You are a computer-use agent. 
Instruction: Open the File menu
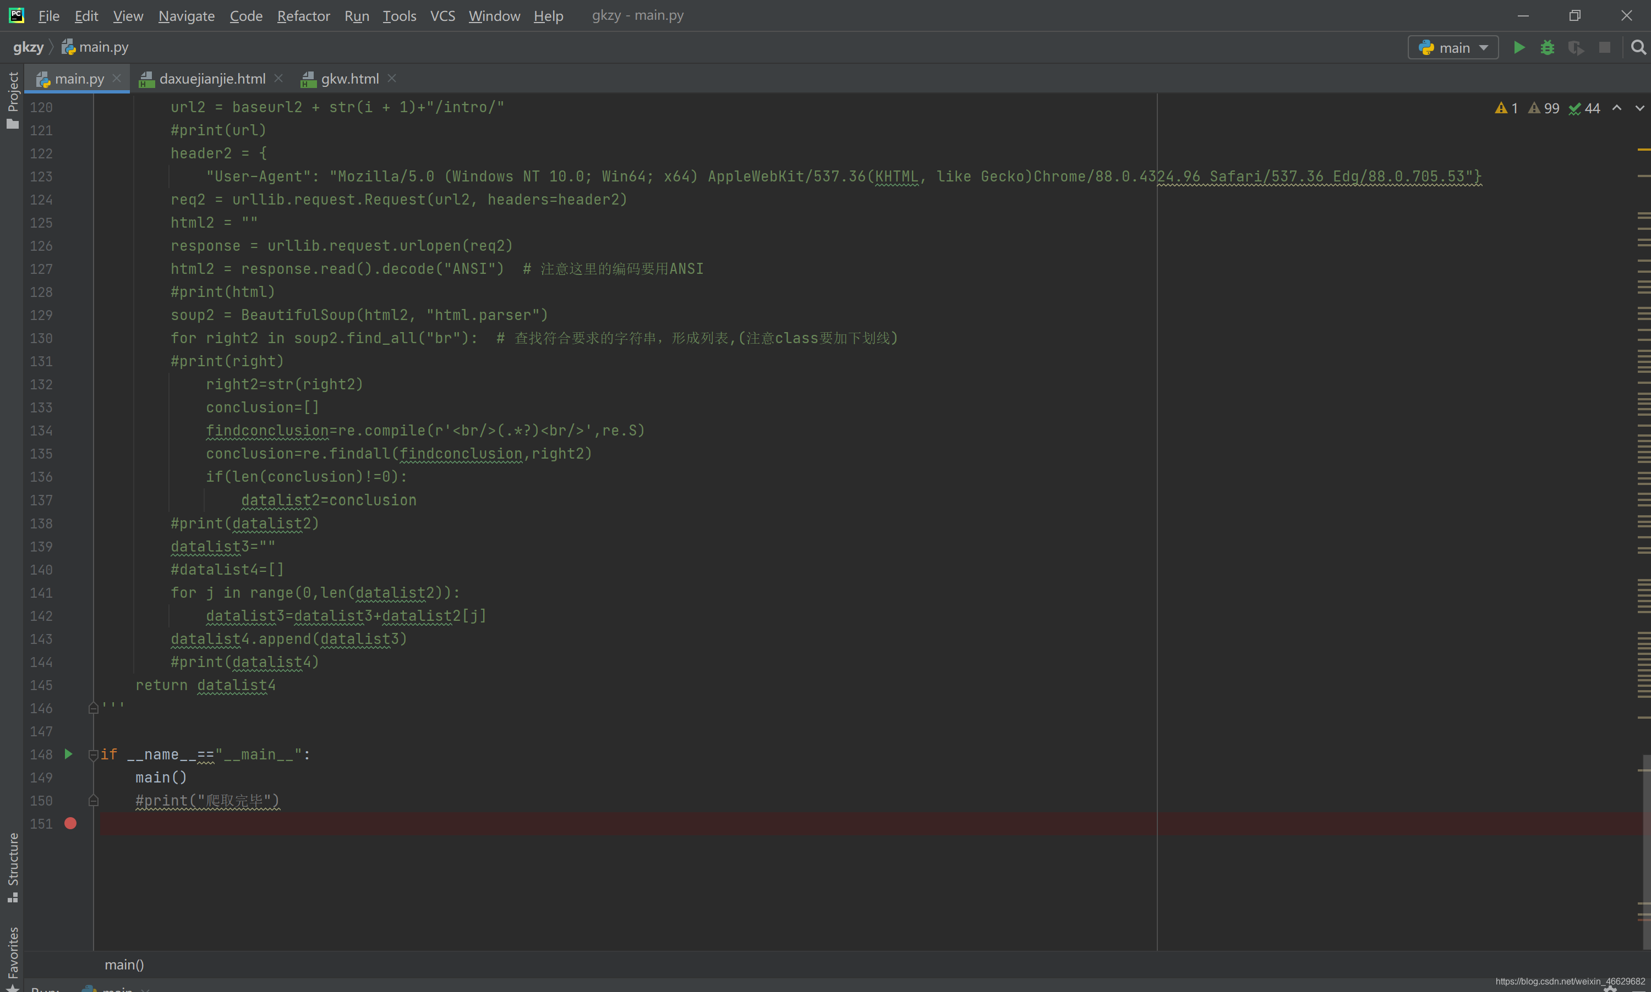point(49,15)
